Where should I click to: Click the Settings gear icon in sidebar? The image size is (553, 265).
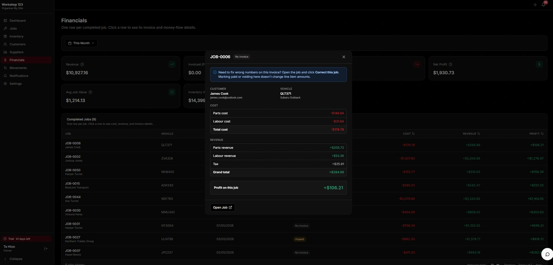pyautogui.click(x=5, y=83)
